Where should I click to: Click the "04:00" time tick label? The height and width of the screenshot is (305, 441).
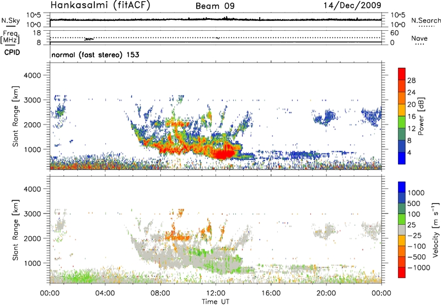tap(105, 293)
